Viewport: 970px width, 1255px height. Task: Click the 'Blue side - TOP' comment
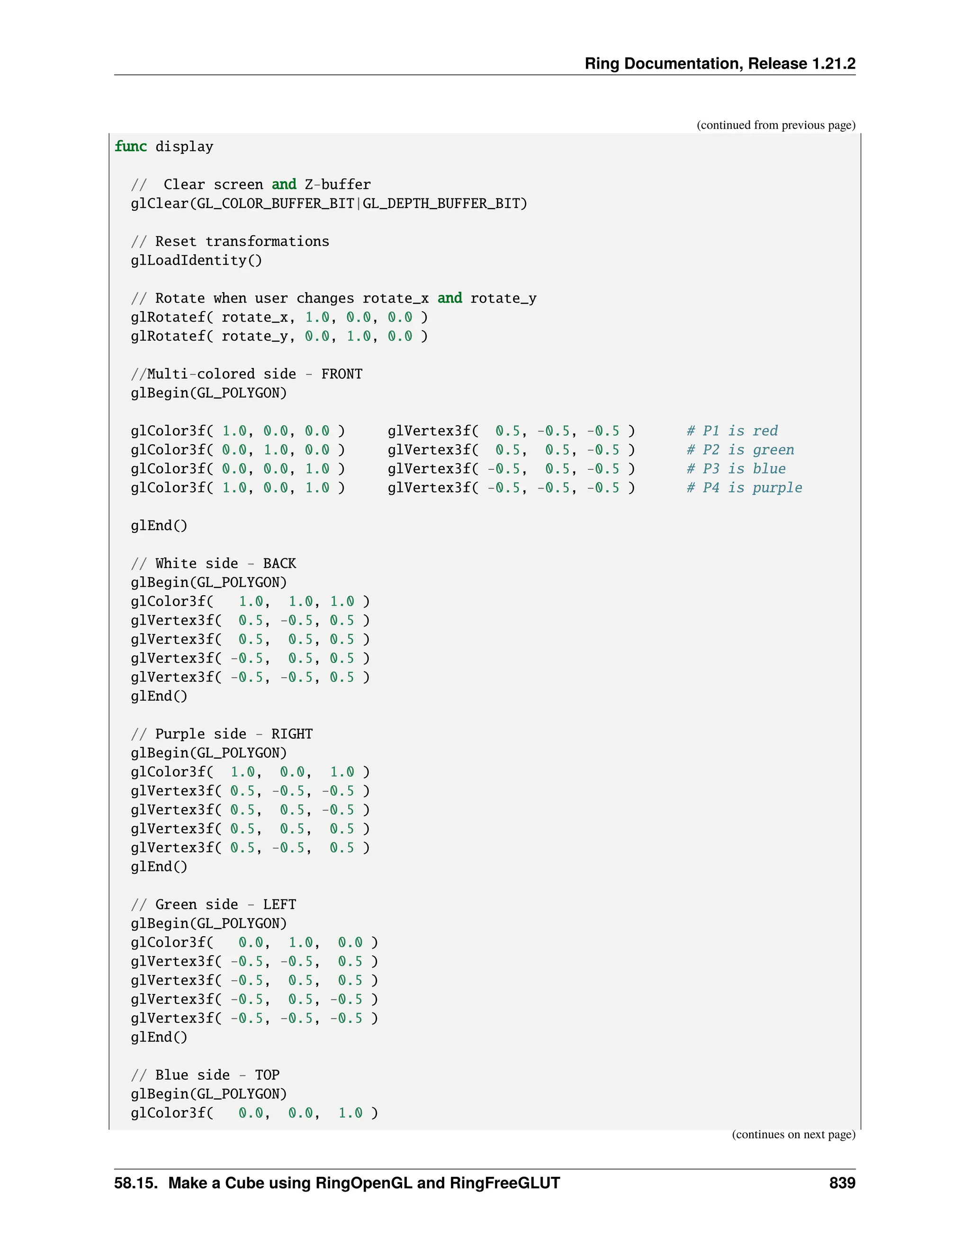pyautogui.click(x=205, y=1075)
